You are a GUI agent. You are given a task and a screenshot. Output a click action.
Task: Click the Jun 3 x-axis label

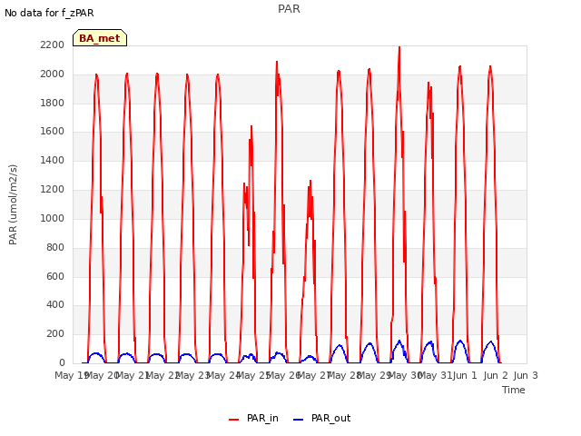tap(526, 375)
